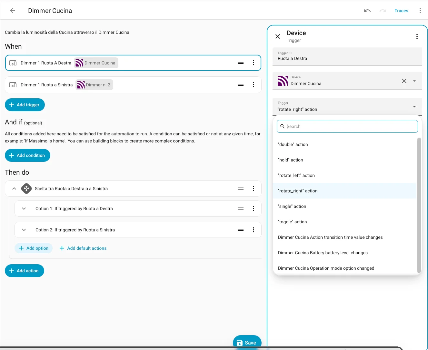The width and height of the screenshot is (428, 350).
Task: Undo the last change
Action: pyautogui.click(x=367, y=11)
